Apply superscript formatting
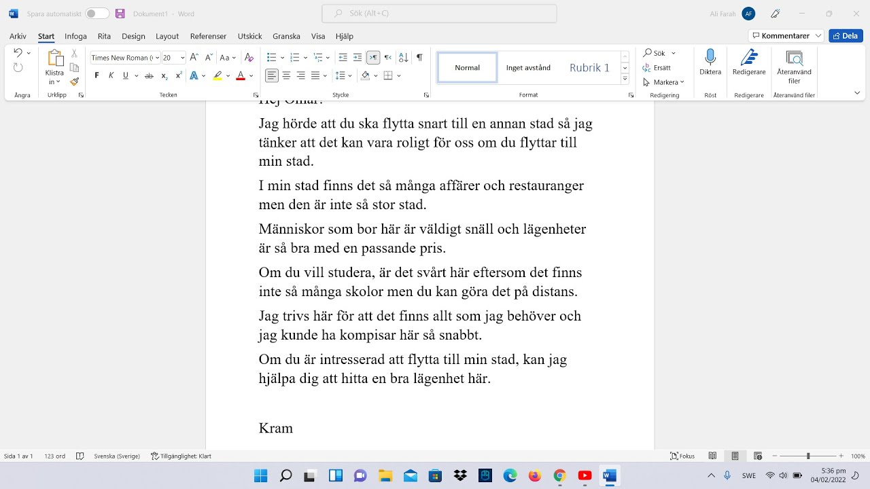This screenshot has width=870, height=489. pyautogui.click(x=178, y=75)
